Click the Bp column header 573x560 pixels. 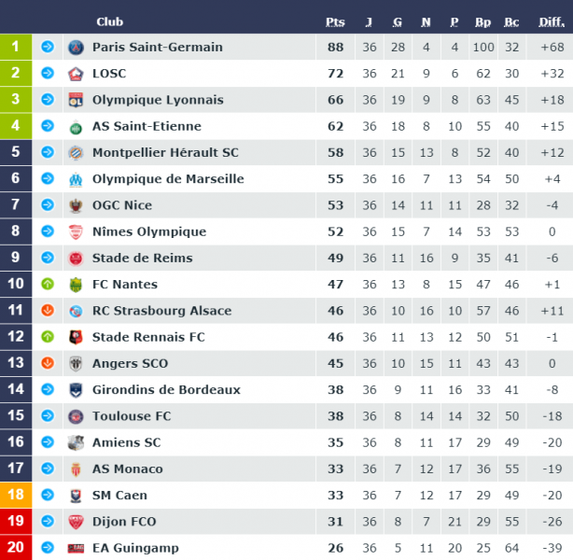click(482, 22)
